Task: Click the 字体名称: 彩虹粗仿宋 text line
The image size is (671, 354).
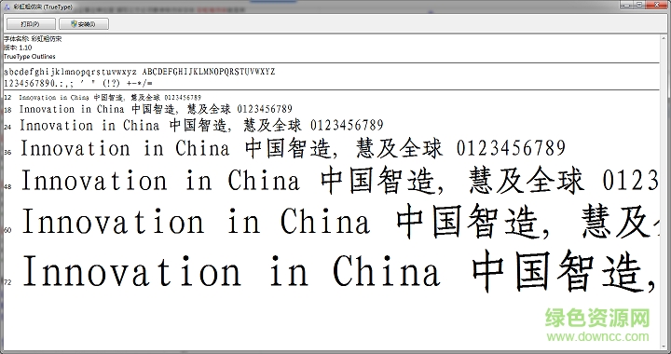Action: click(33, 39)
